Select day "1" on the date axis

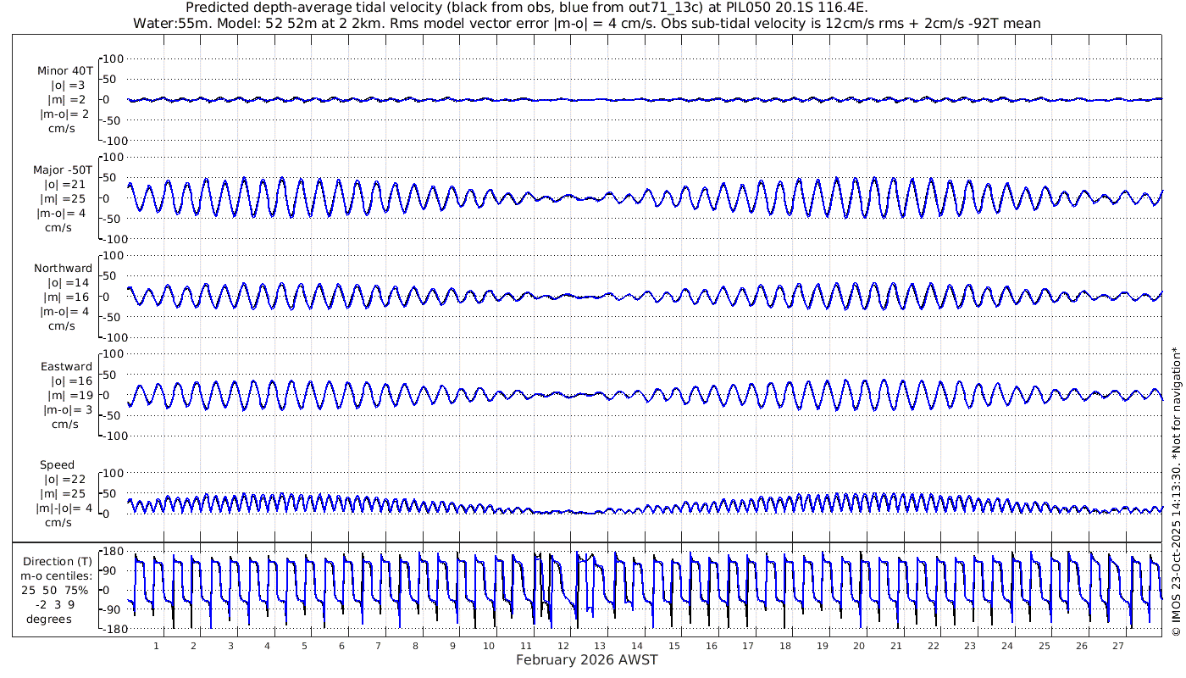(157, 646)
